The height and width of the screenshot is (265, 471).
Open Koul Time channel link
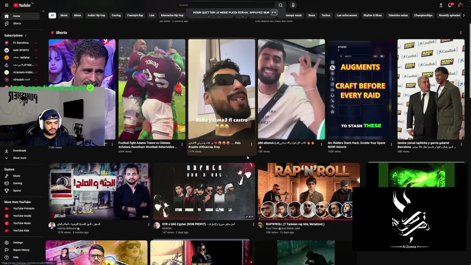272,229
